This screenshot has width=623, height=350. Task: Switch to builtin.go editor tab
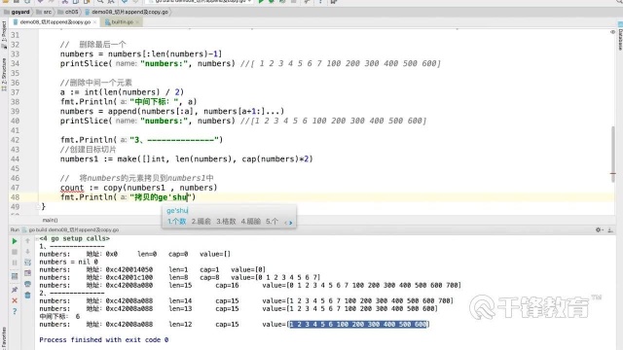[x=120, y=22]
